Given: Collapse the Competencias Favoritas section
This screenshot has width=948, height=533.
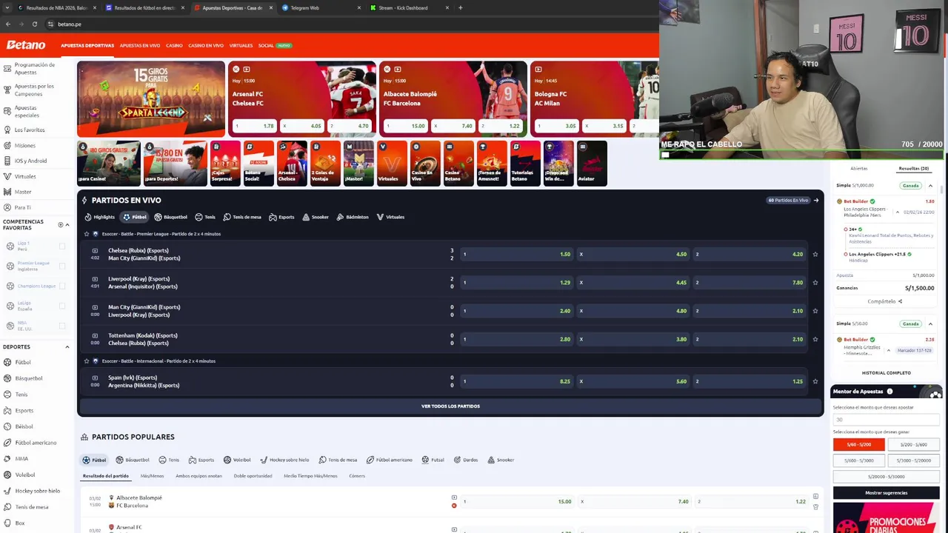Looking at the screenshot, I should [x=67, y=224].
